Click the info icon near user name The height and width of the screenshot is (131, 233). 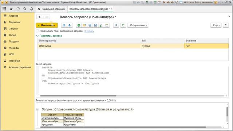click(x=216, y=3)
